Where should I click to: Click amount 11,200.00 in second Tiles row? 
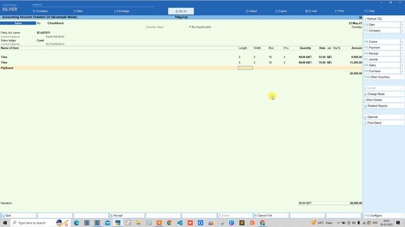(356, 62)
